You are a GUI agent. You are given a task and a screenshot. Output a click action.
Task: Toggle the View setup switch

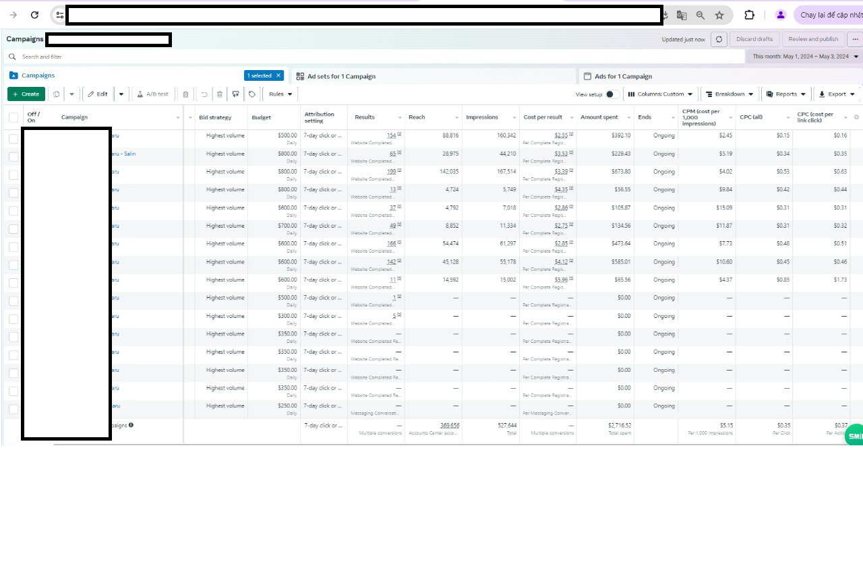tap(612, 94)
